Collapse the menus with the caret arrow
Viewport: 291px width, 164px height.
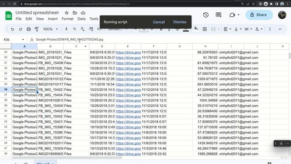click(280, 29)
